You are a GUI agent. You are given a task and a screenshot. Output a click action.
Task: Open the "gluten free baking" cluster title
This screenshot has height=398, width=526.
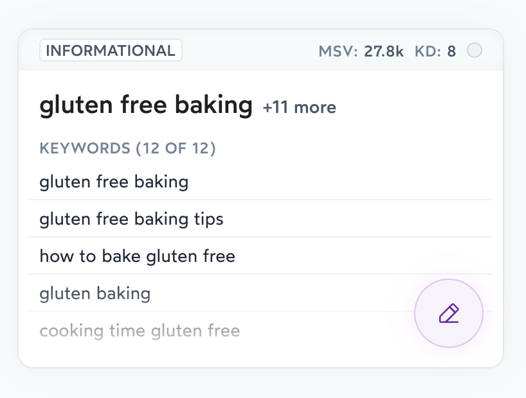tap(146, 105)
